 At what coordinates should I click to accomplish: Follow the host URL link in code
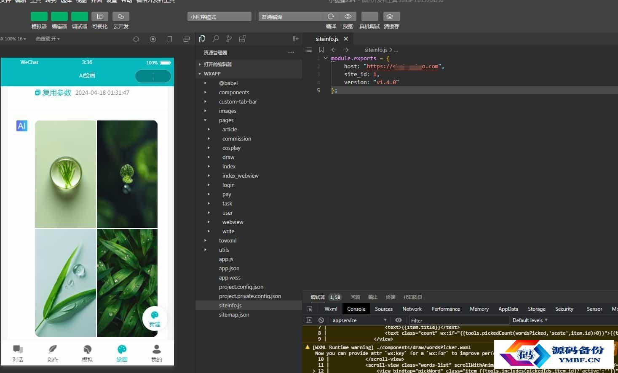pyautogui.click(x=402, y=66)
